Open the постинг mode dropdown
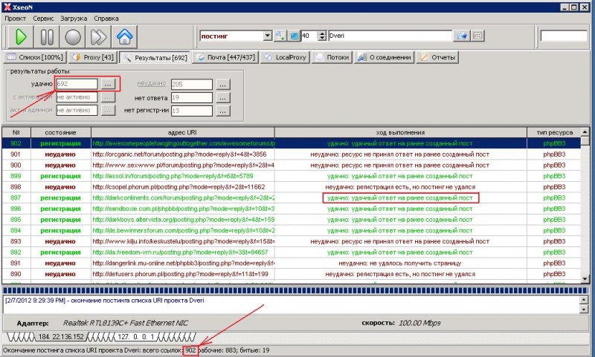The width and height of the screenshot is (595, 357). (x=268, y=36)
